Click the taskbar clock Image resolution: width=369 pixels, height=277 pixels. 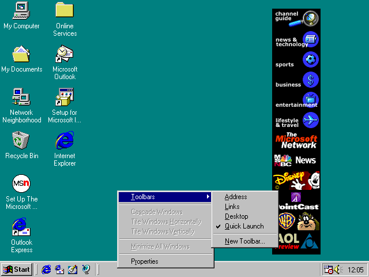356,269
